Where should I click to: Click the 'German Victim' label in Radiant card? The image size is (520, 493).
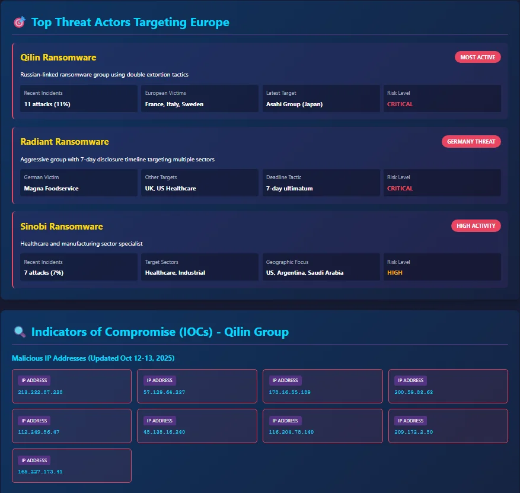tap(41, 177)
